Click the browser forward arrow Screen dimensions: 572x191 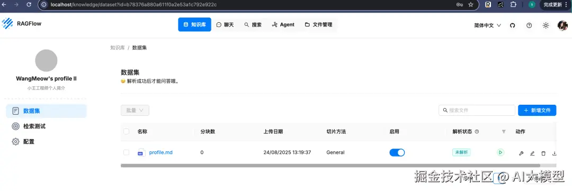[16, 5]
